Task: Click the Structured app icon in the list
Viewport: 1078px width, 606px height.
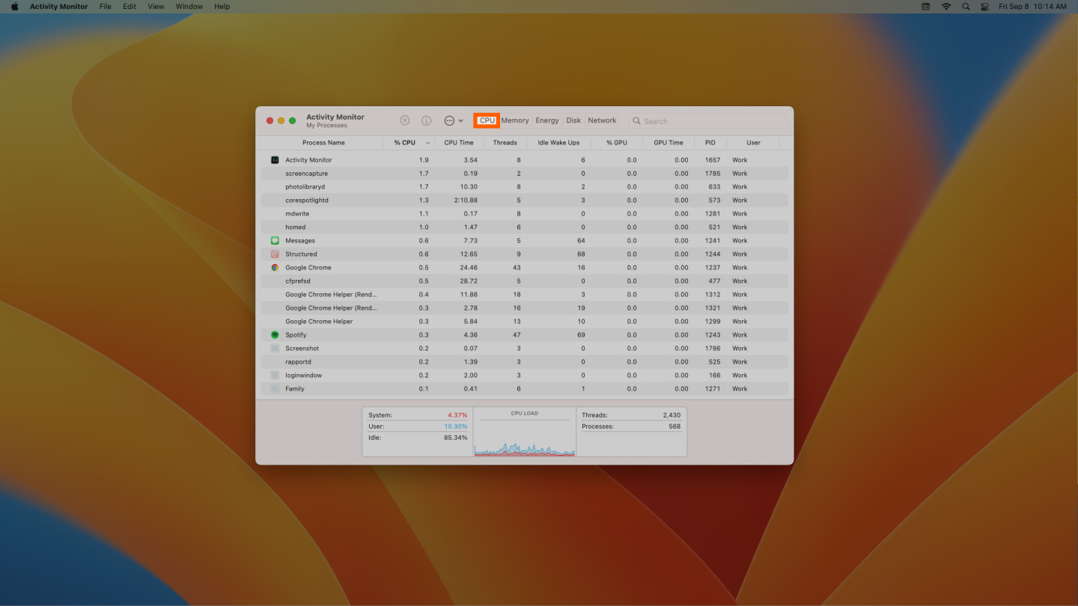Action: (x=274, y=254)
